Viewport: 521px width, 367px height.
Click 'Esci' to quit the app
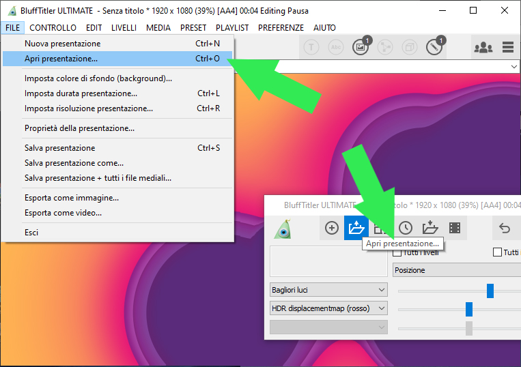[x=117, y=233]
